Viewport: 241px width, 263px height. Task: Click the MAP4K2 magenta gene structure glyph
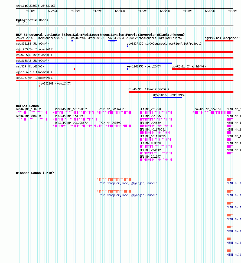pos(210,112)
